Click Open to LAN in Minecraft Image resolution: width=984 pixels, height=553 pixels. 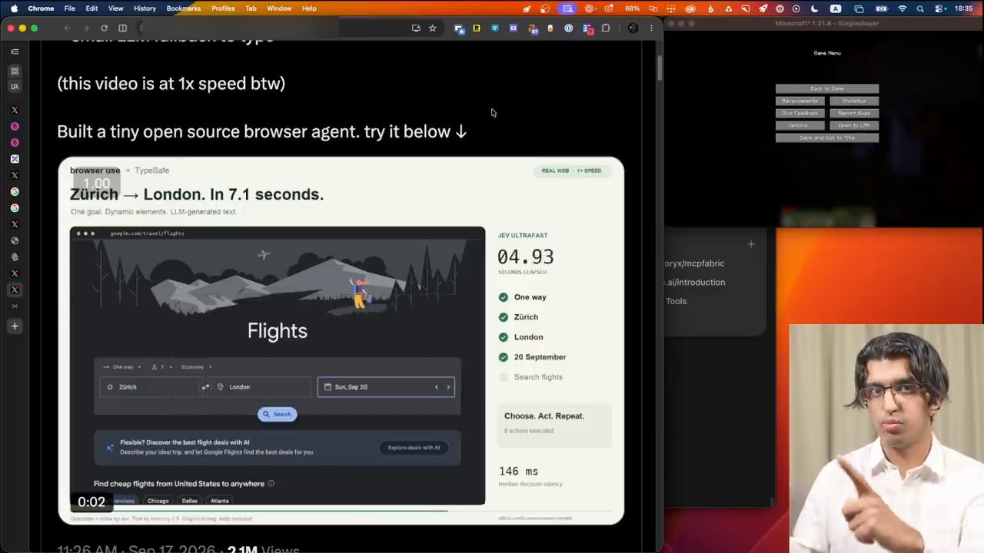pyautogui.click(x=854, y=126)
